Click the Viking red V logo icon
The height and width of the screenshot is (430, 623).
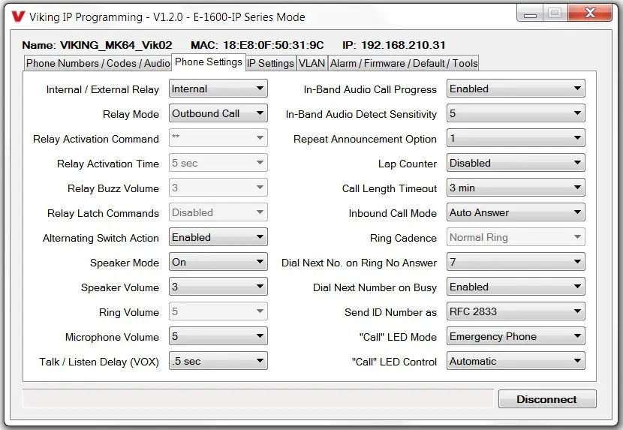pyautogui.click(x=18, y=17)
